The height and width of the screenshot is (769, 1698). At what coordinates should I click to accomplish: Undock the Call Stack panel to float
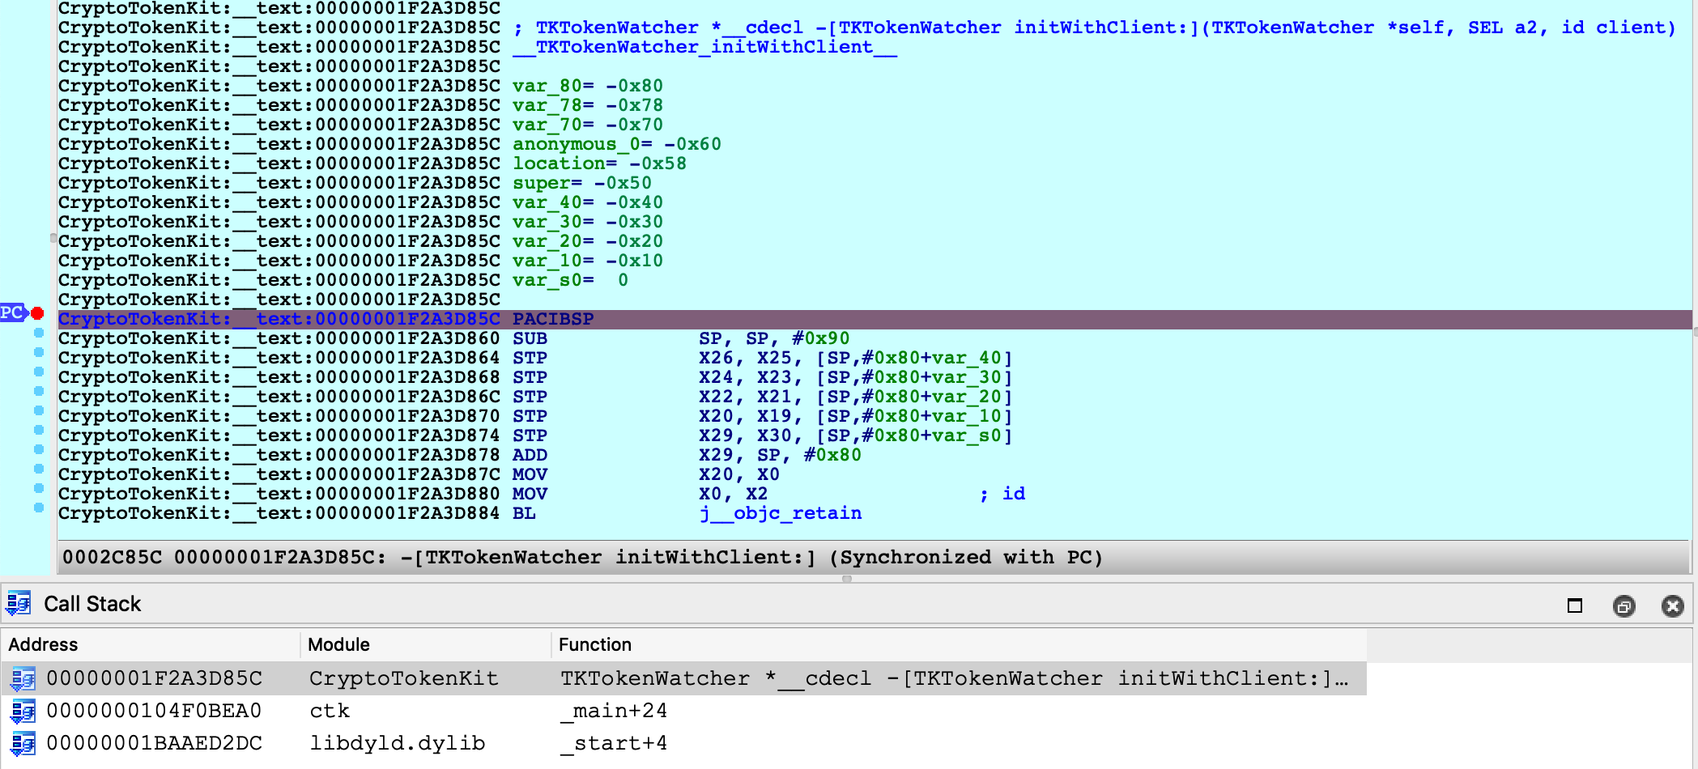1624,605
